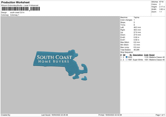166x117 pixels.
Task: Click the Stitches value 6719
Action: tap(161, 2)
